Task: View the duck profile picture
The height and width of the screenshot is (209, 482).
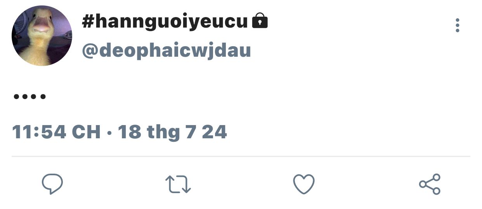Action: [42, 36]
